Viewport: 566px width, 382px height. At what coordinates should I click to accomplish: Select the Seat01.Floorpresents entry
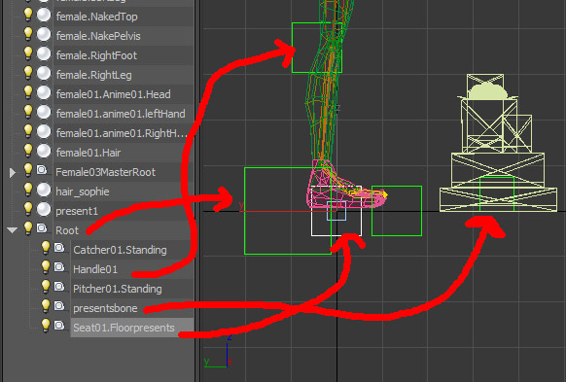124,328
